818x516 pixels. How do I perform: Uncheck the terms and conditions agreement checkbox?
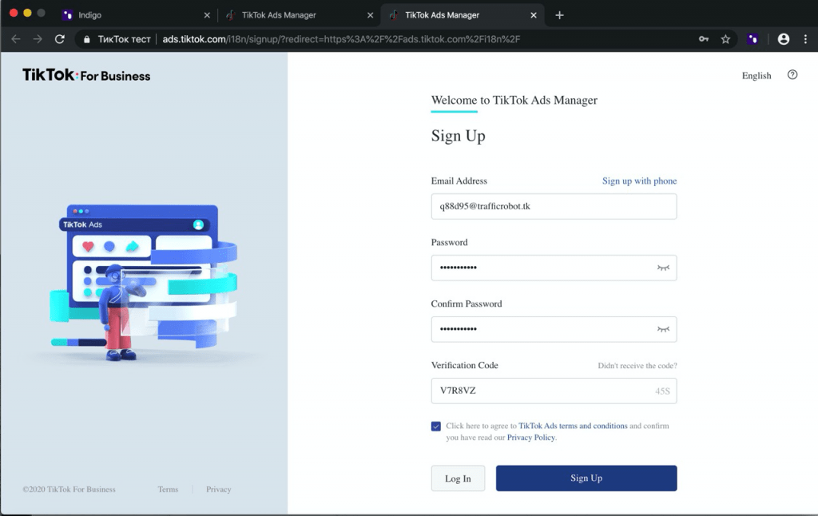pyautogui.click(x=436, y=427)
